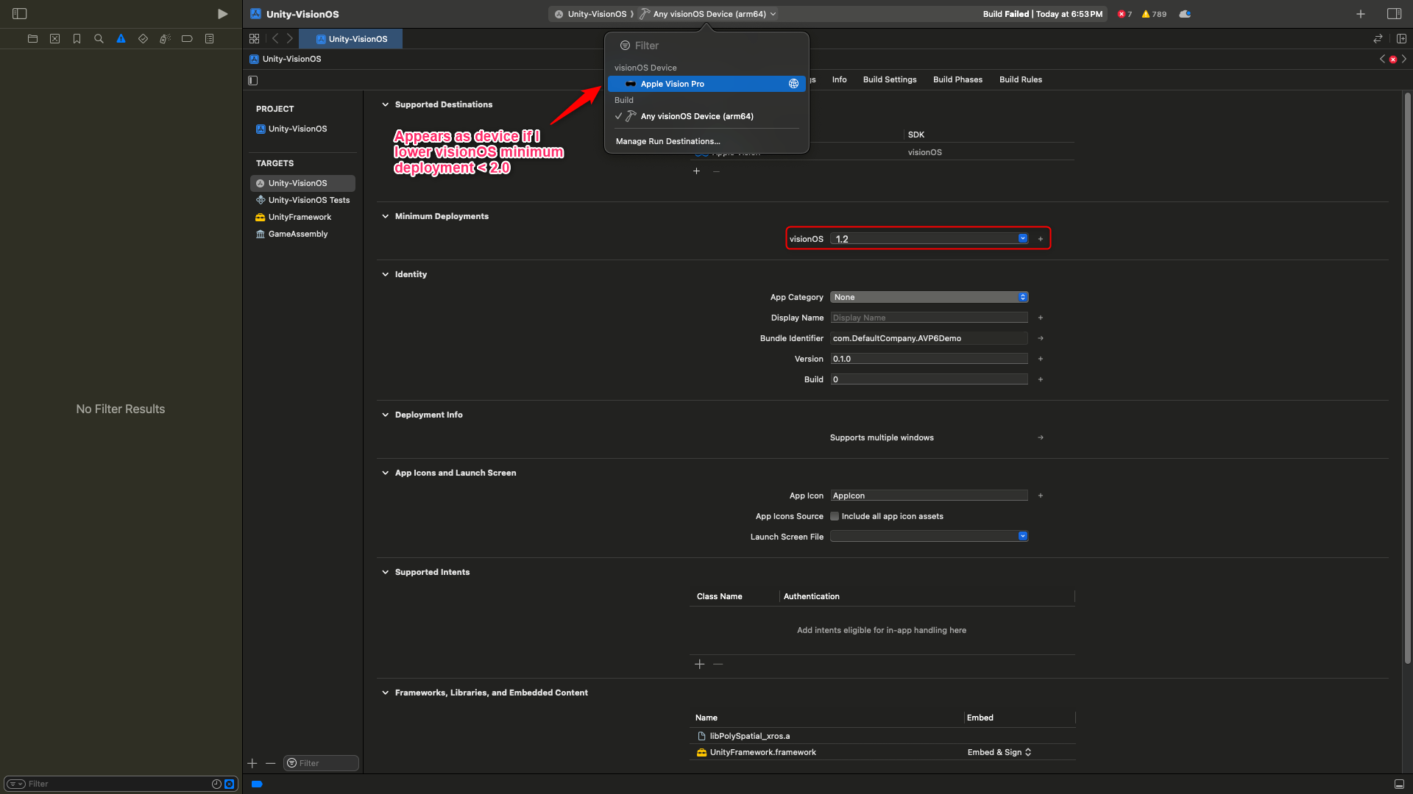Open the Test navigator diamond icon
This screenshot has width=1413, height=794.
tap(143, 39)
